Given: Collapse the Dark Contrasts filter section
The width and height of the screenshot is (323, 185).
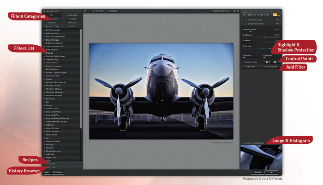Looking at the screenshot, I should [x=243, y=24].
